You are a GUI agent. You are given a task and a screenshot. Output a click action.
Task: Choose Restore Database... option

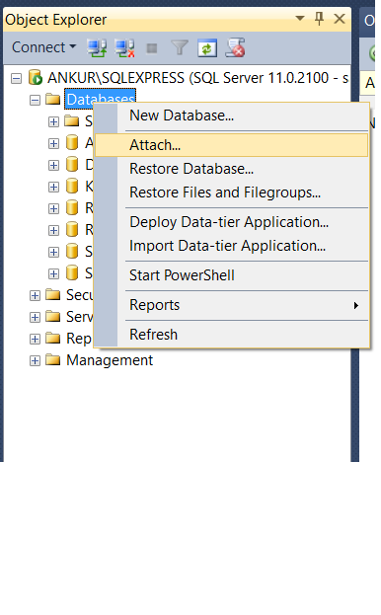(191, 169)
